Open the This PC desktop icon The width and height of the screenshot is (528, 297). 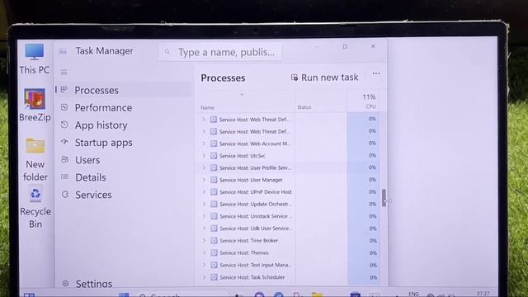(35, 59)
